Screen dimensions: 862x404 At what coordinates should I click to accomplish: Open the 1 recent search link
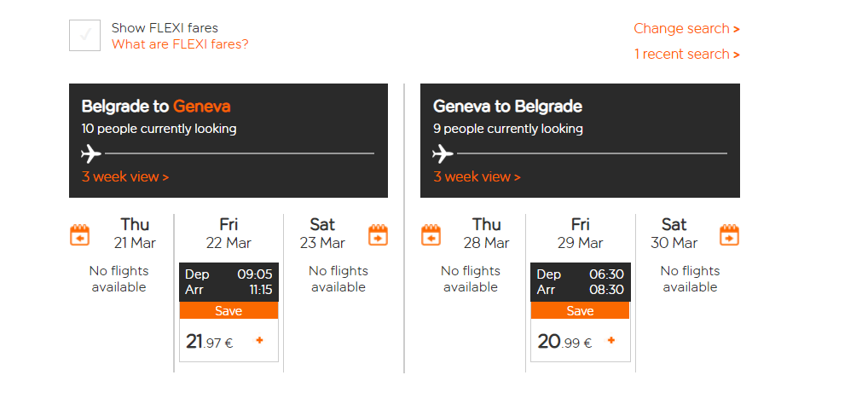[x=686, y=55]
